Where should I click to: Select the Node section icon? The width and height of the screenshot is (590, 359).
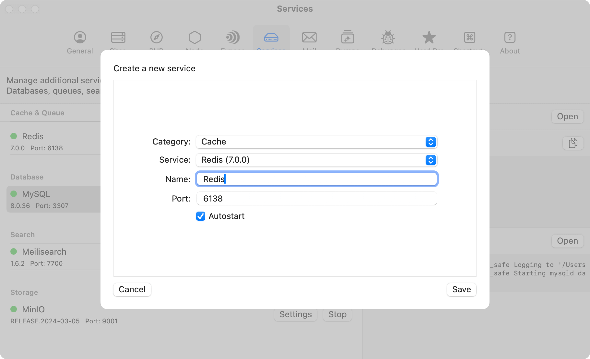(x=195, y=37)
